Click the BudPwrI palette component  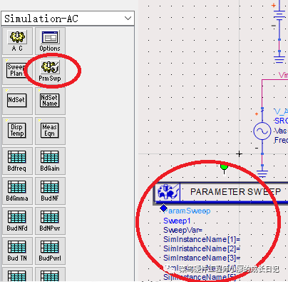50,251
